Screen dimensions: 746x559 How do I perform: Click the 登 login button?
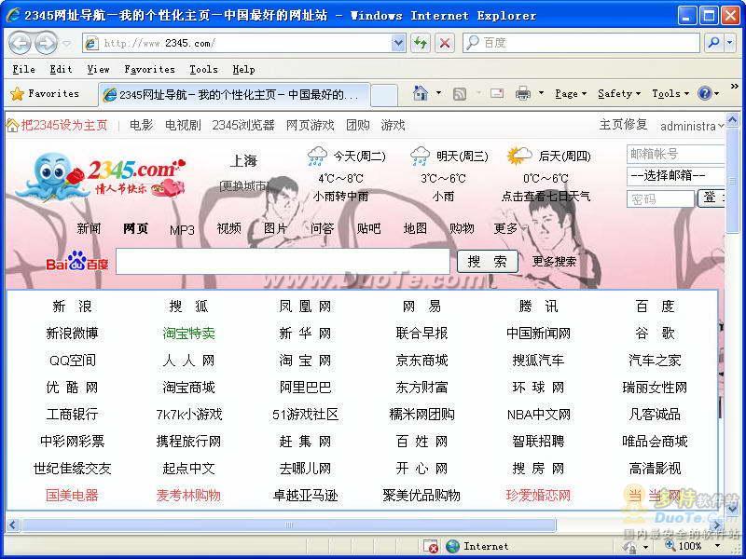tap(711, 198)
